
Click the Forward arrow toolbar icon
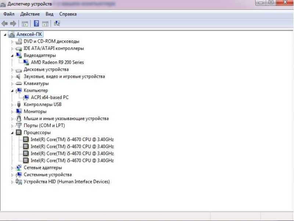click(13, 24)
